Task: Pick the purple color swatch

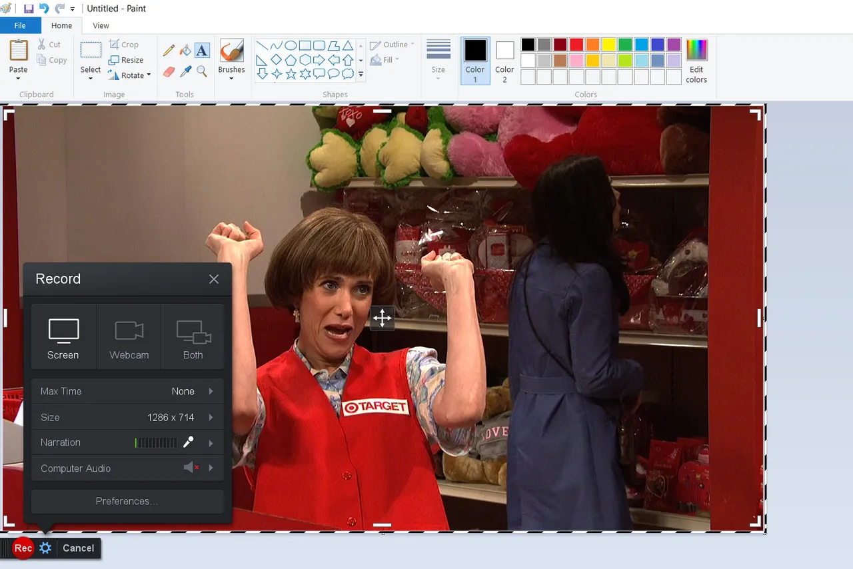Action: click(674, 45)
